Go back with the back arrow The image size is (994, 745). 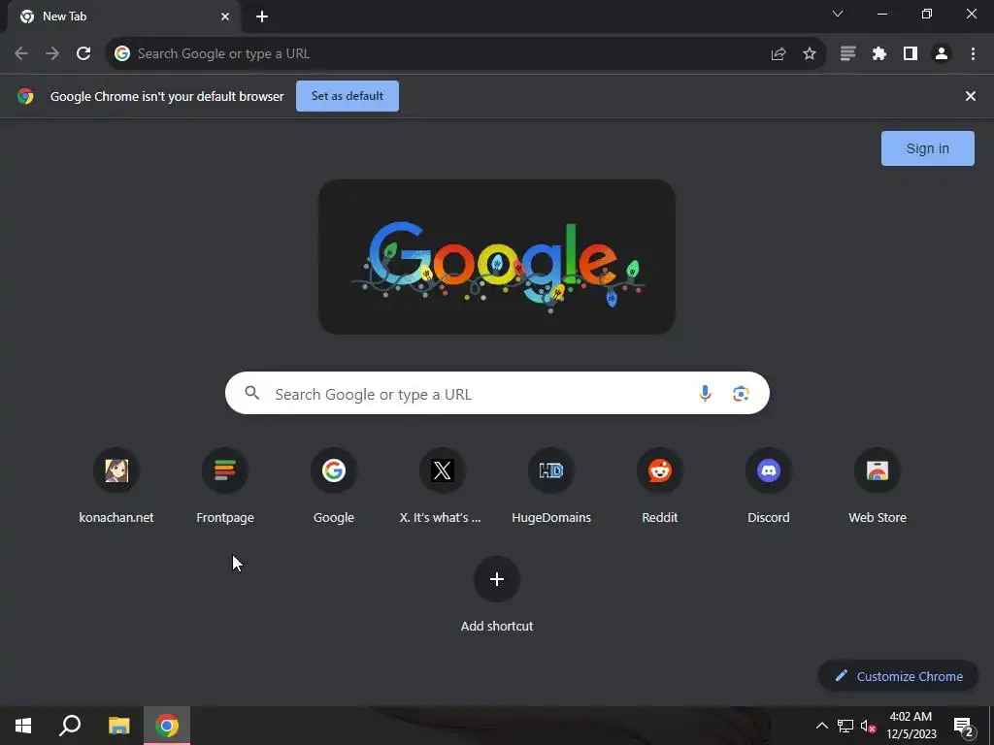(x=21, y=54)
